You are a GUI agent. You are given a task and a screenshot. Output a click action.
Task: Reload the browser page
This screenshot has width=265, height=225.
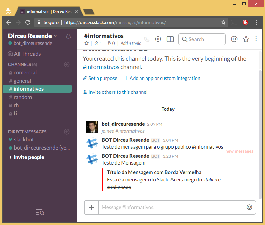coord(28,22)
